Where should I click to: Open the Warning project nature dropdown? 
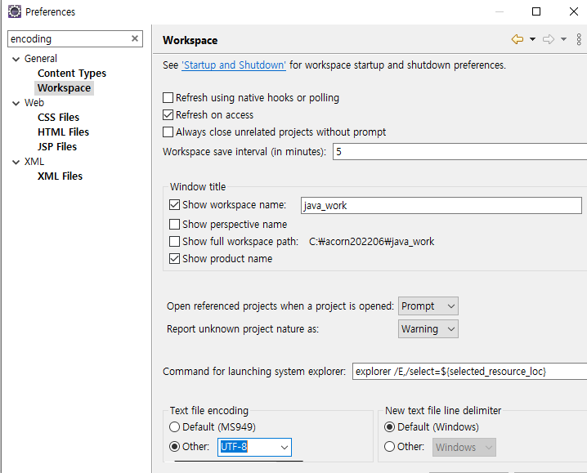point(428,329)
